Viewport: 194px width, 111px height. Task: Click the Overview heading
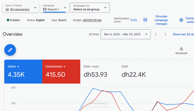tap(12, 34)
